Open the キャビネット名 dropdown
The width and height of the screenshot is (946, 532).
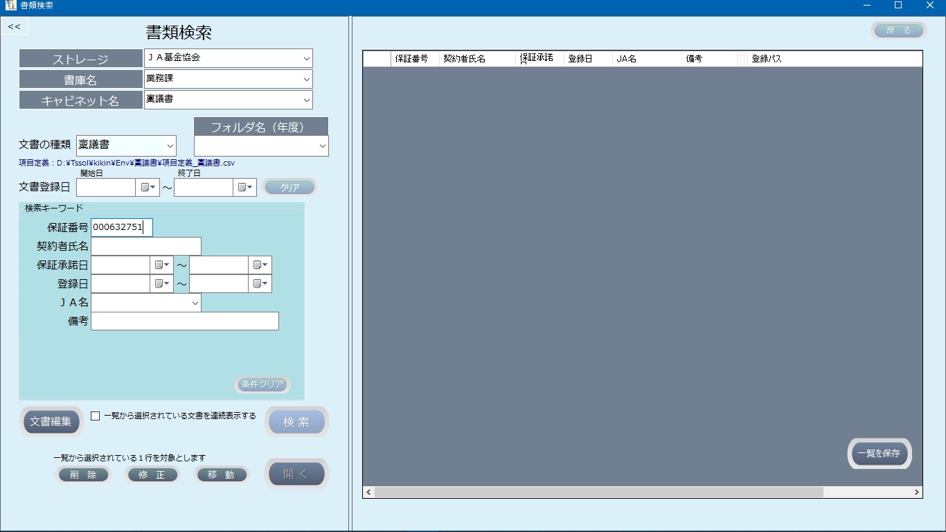[x=307, y=100]
